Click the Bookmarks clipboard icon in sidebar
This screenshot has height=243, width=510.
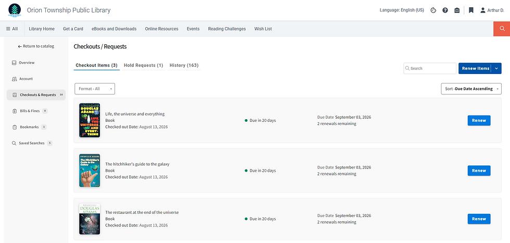pos(15,127)
